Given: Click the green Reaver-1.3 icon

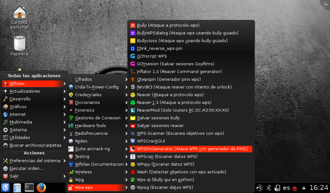Looking at the screenshot, I should pyautogui.click(x=132, y=103).
